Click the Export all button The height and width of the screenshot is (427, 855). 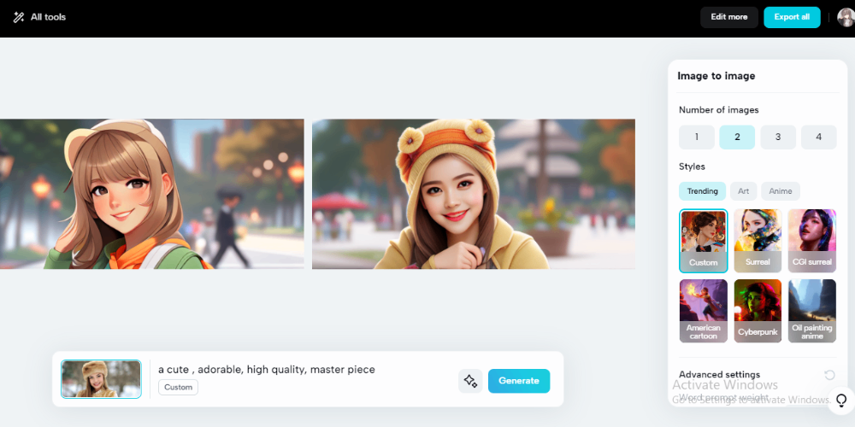tap(792, 17)
